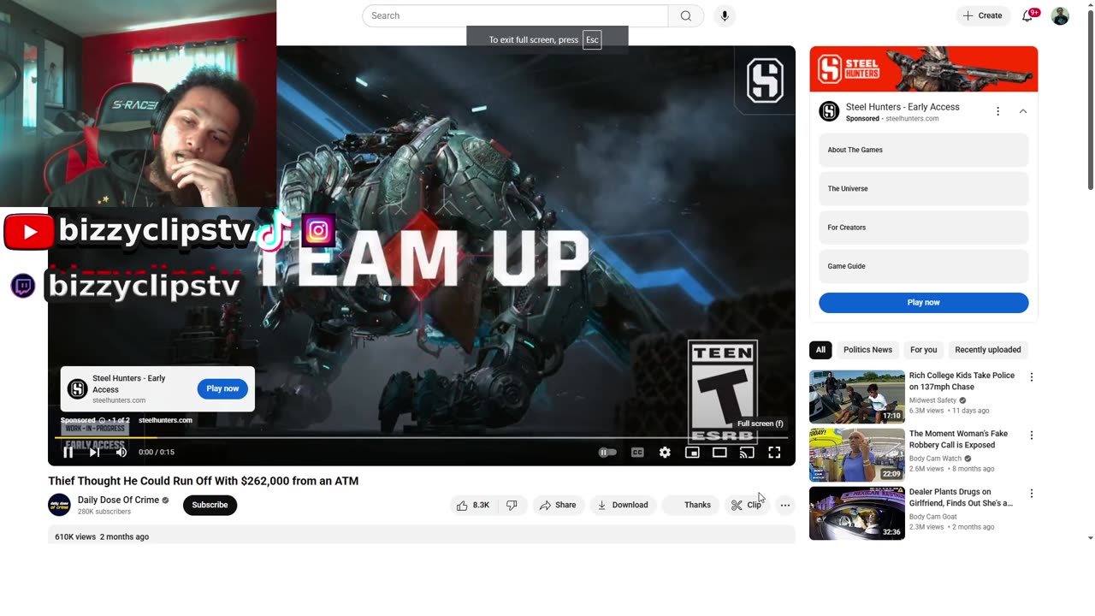
Task: Open Fake Robbery Call video thumbnail
Action: 857,455
